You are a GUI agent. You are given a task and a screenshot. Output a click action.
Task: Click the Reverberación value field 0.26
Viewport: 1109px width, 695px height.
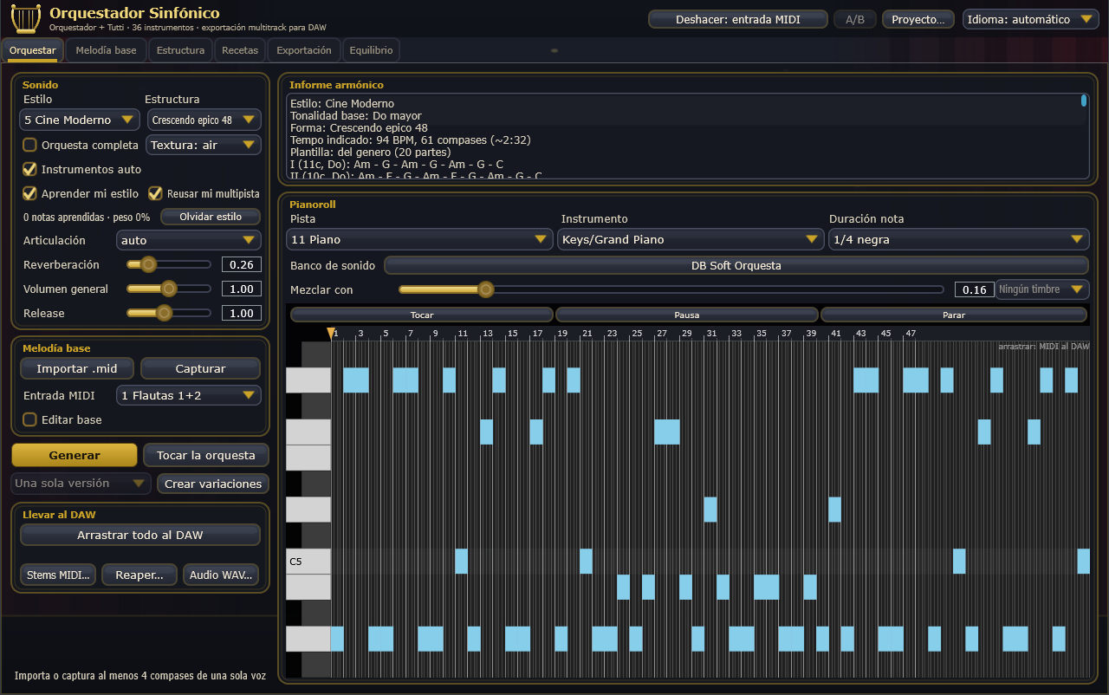[242, 265]
